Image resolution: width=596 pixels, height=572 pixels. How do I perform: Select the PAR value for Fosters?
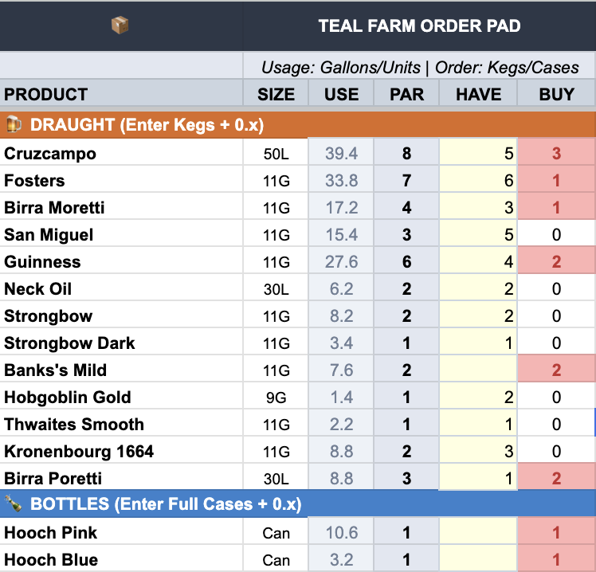406,181
